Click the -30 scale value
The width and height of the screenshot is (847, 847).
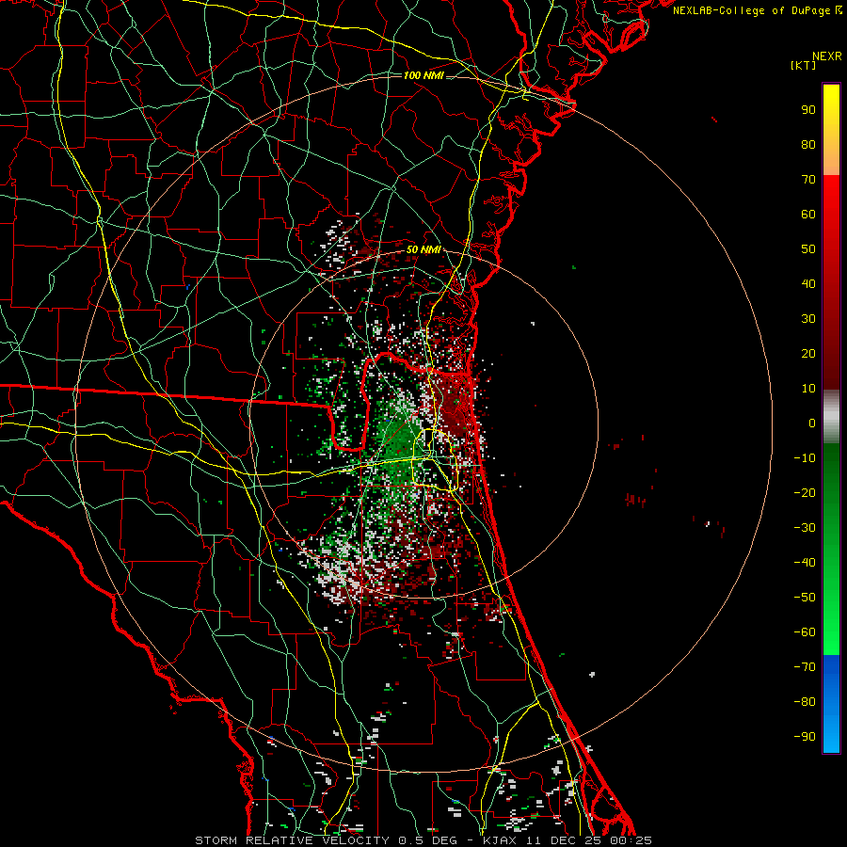(805, 528)
